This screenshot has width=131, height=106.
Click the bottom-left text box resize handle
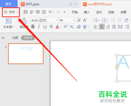(117, 81)
